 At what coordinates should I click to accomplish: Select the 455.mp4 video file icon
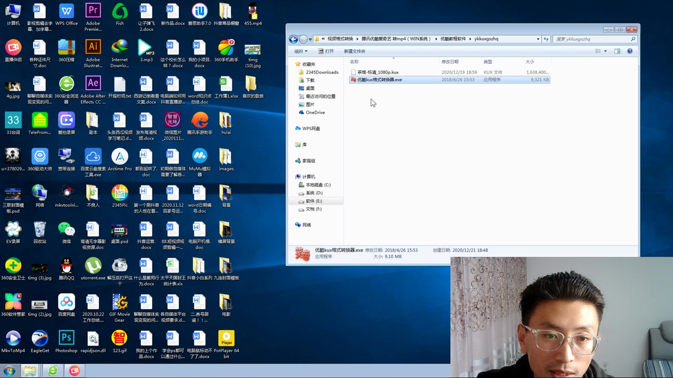pos(253,14)
